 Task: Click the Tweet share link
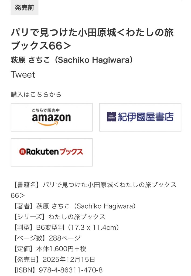(23, 74)
